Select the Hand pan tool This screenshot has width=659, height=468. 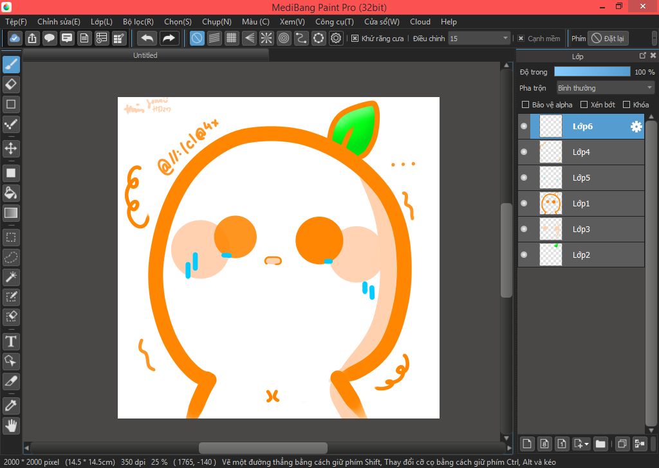pyautogui.click(x=11, y=425)
